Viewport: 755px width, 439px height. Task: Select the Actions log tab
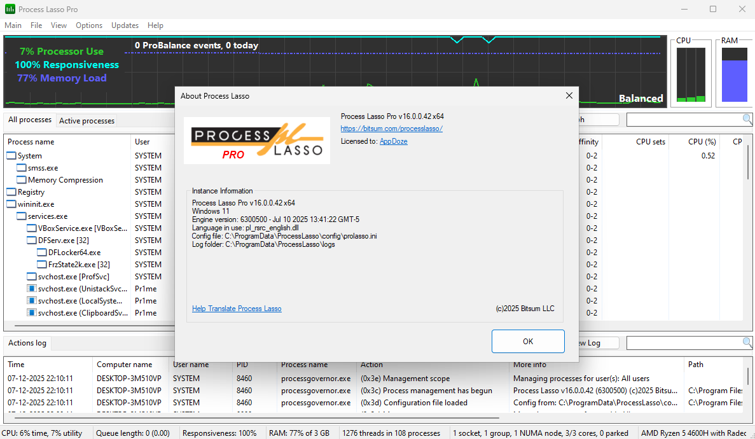click(x=27, y=343)
